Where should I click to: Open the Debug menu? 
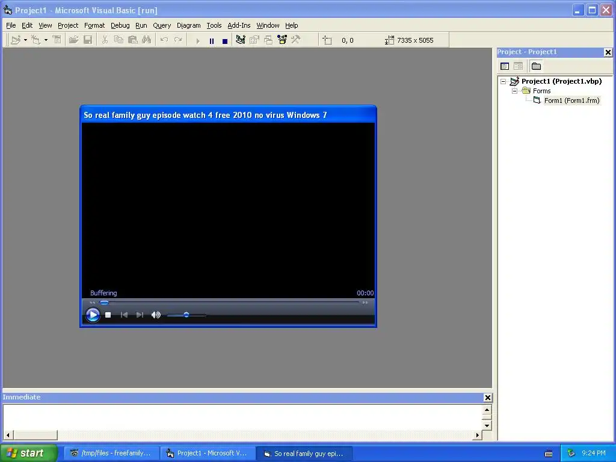coord(120,25)
